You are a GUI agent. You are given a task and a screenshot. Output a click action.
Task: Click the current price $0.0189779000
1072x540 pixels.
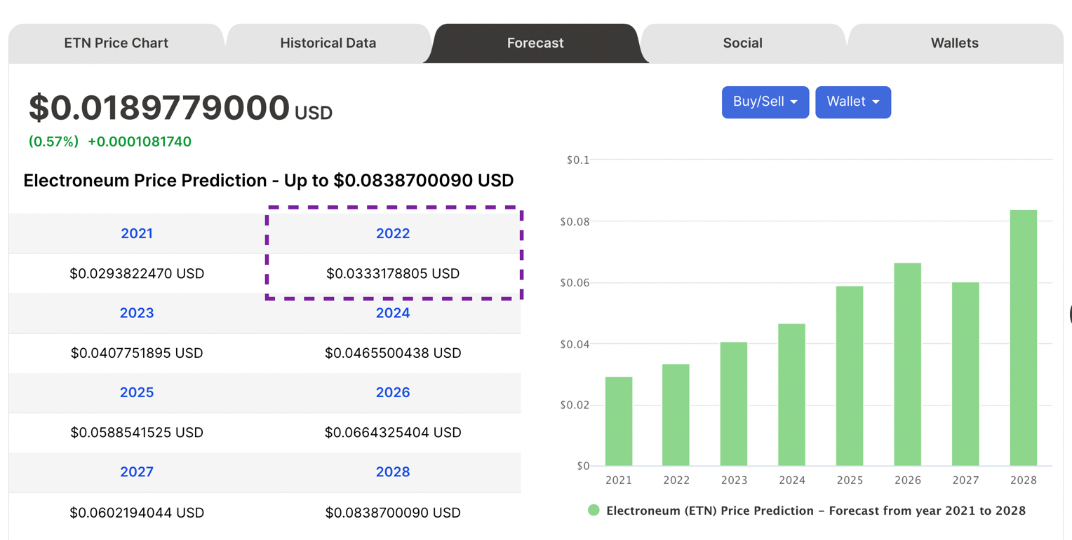pos(159,108)
